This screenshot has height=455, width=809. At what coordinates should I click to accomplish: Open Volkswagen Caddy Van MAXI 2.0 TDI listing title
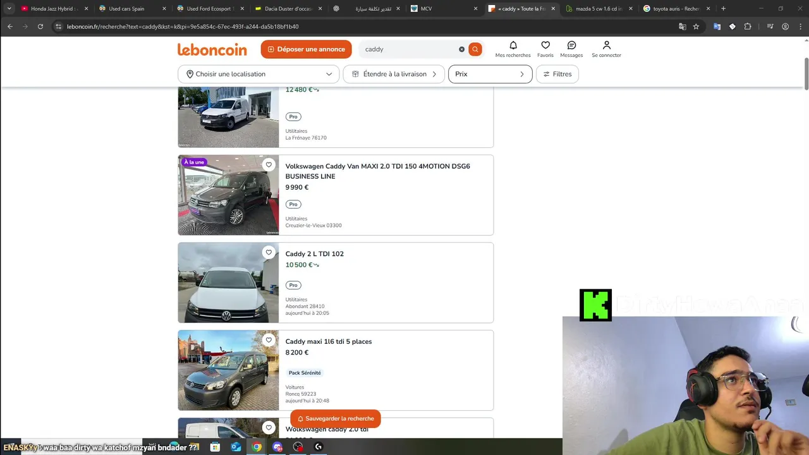tap(377, 171)
